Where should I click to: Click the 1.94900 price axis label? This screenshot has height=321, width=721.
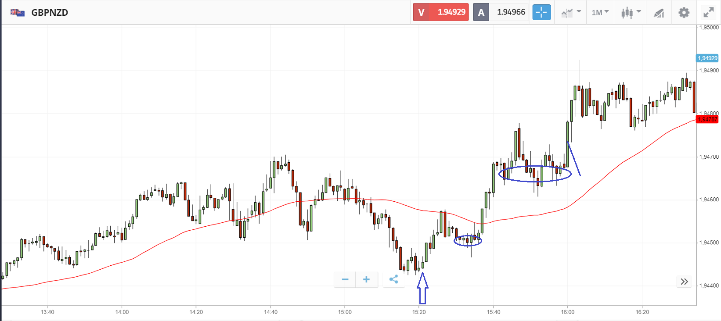pos(709,70)
